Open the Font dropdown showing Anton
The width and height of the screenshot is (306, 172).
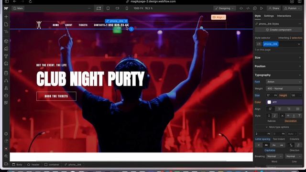[284, 82]
